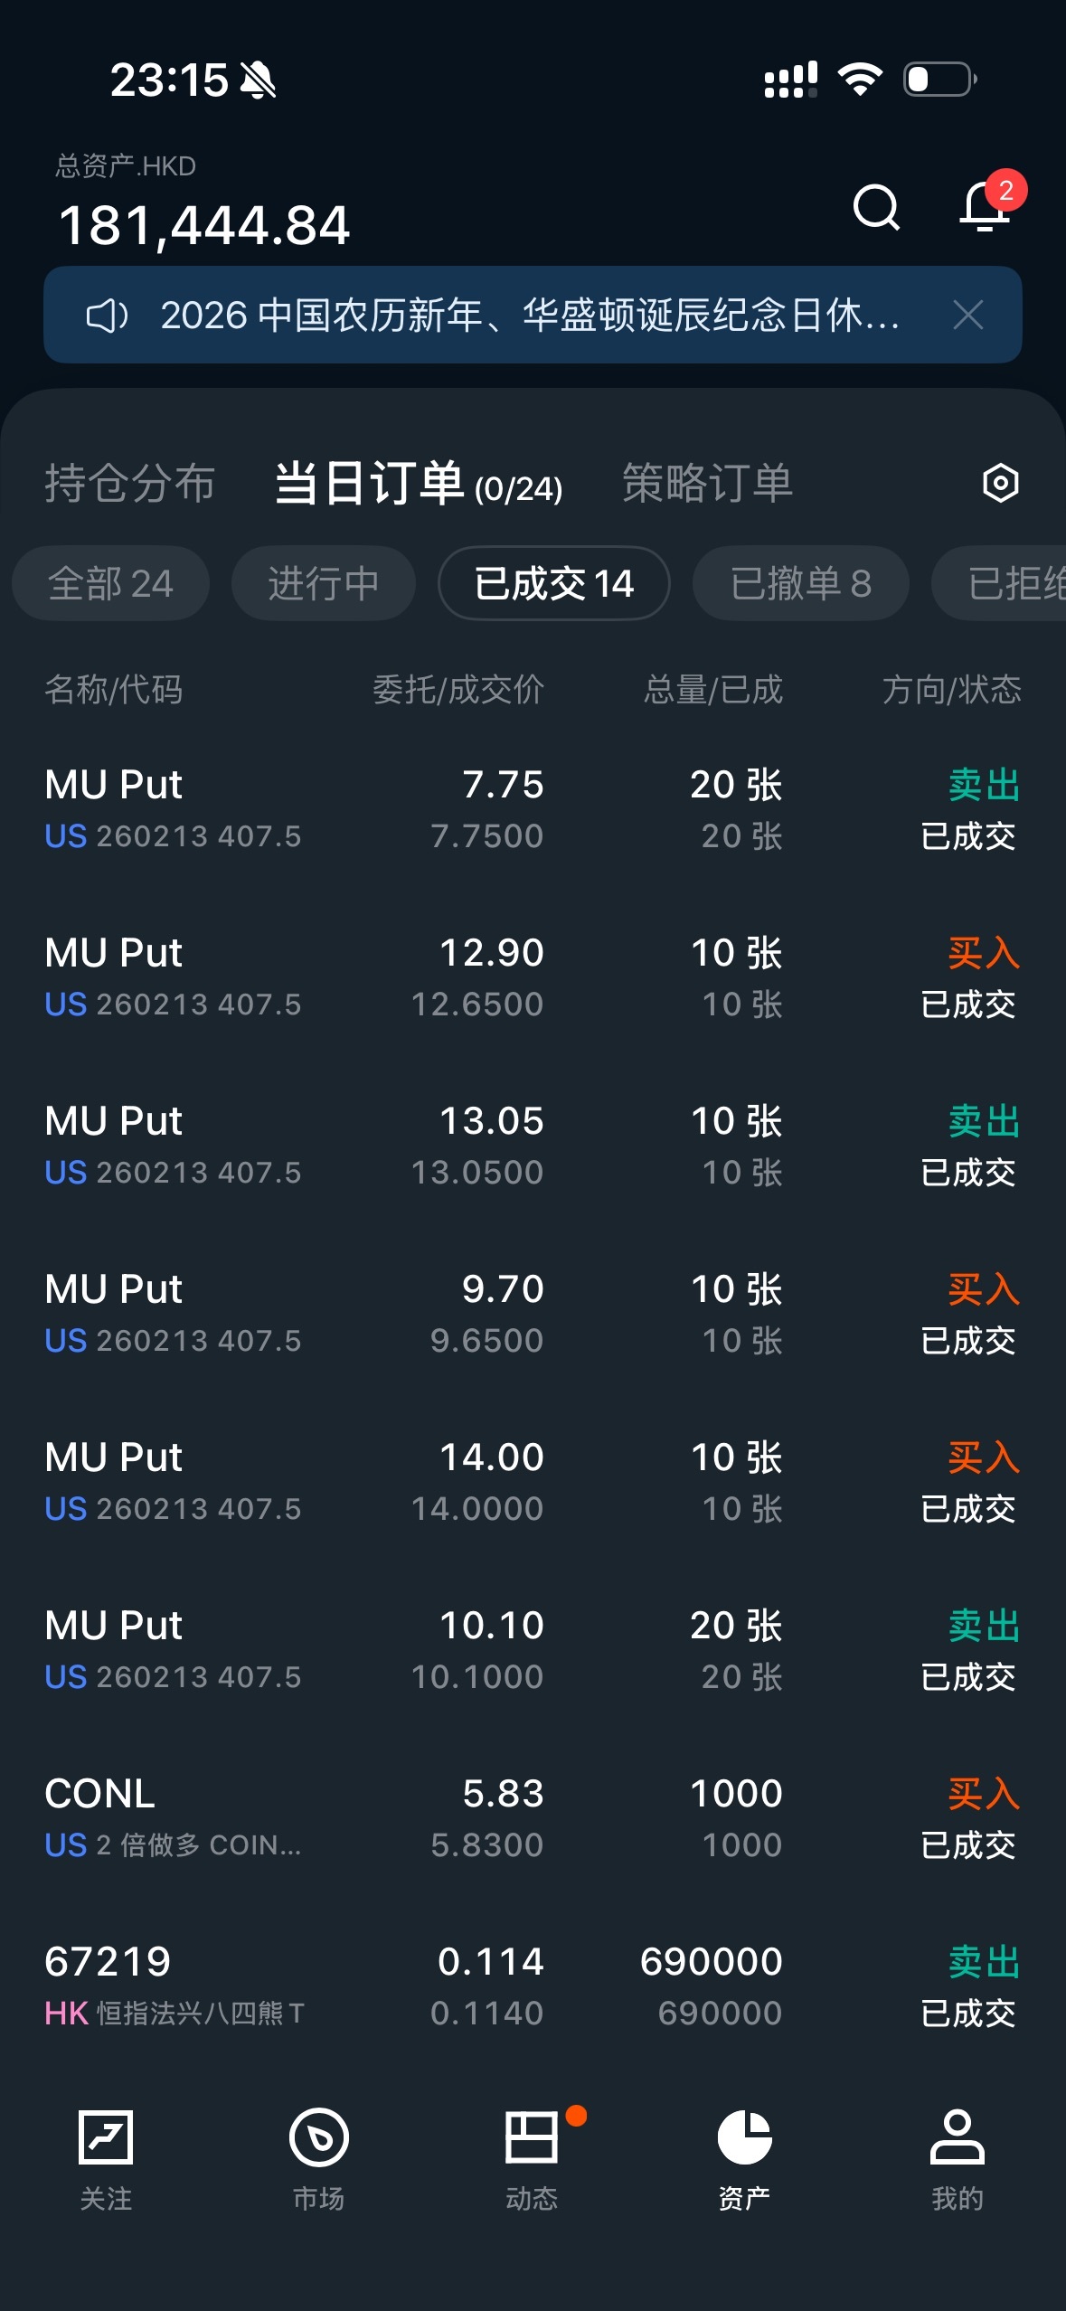Read the 2026 holiday announcement text
The image size is (1066, 2311).
tap(529, 316)
